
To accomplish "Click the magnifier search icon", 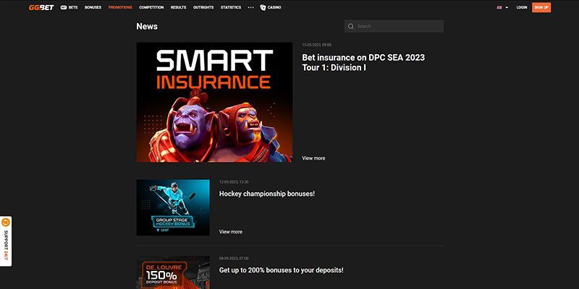I will pos(351,26).
